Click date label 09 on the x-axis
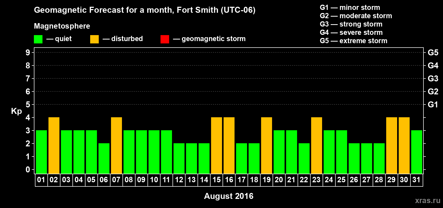Viewport: 443px width, 208px height. click(x=141, y=180)
